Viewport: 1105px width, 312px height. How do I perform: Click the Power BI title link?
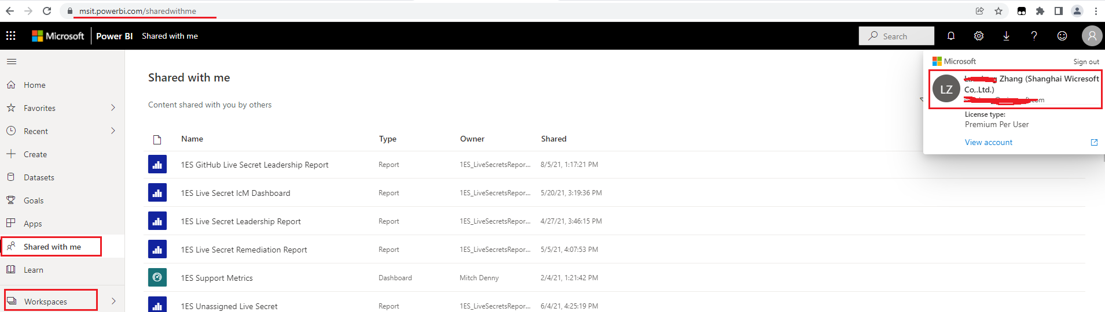114,36
